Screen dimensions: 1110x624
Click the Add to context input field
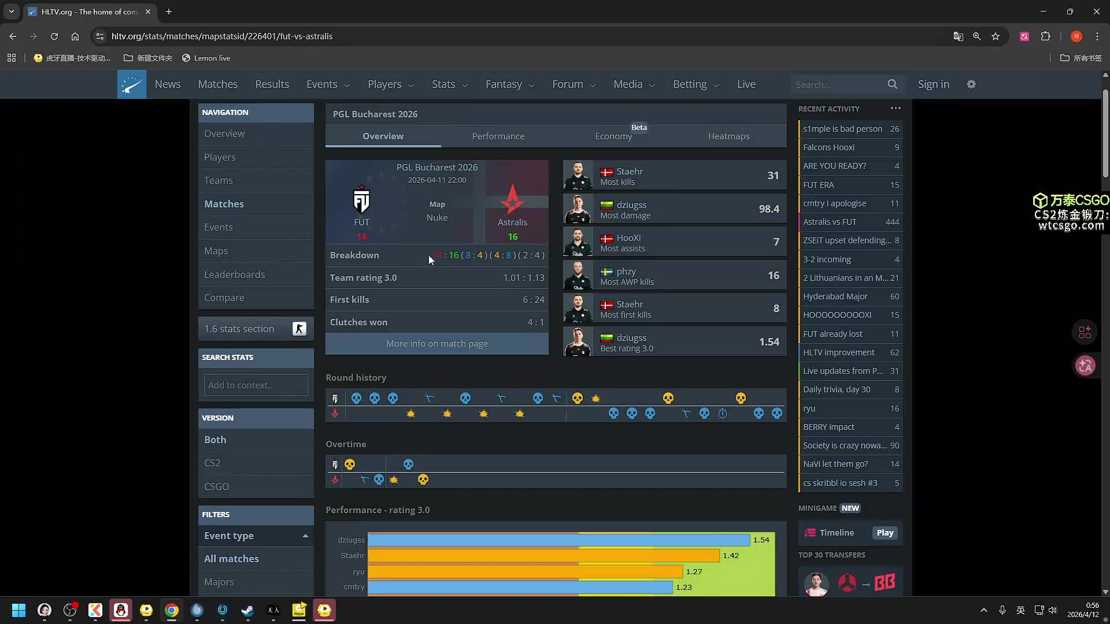[256, 385]
